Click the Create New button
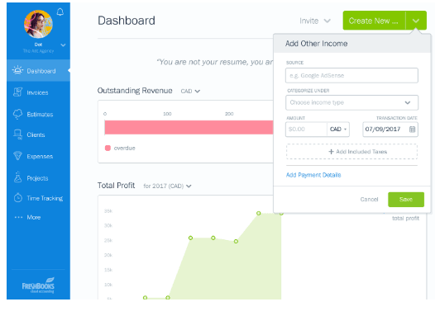Screen dimensions: 435x316 374,21
